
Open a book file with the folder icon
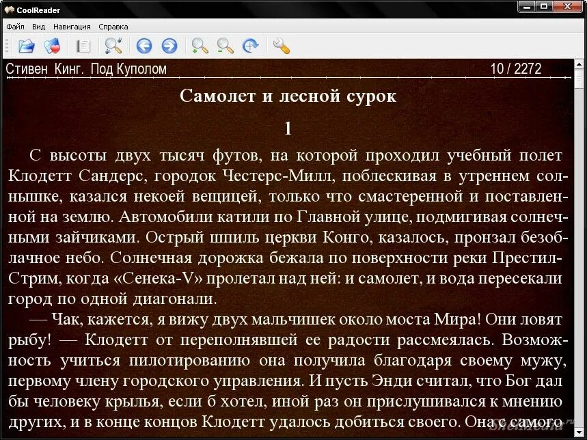pos(26,46)
